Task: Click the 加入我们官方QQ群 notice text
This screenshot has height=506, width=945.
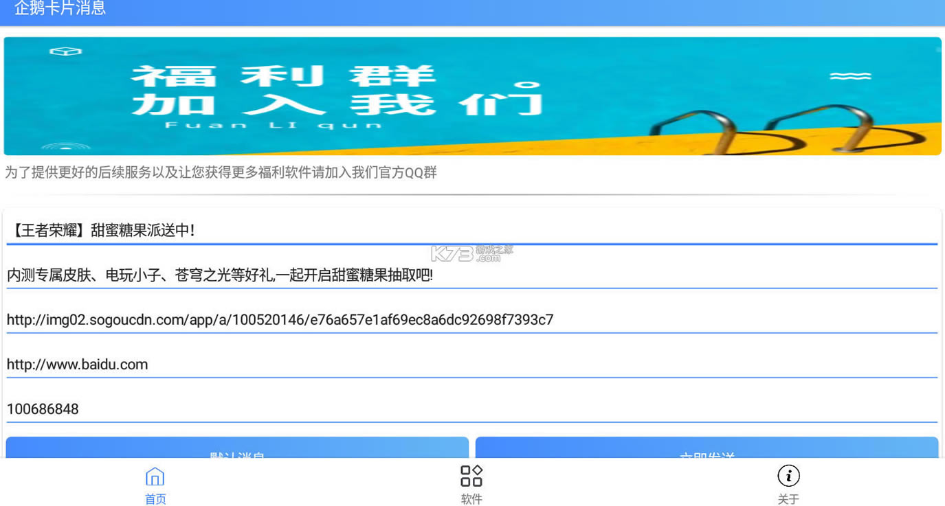Action: pyautogui.click(x=221, y=172)
